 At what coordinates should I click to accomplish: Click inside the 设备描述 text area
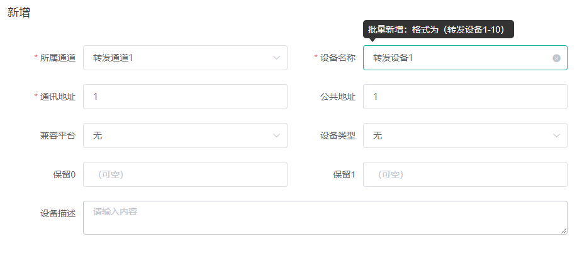tap(325, 218)
